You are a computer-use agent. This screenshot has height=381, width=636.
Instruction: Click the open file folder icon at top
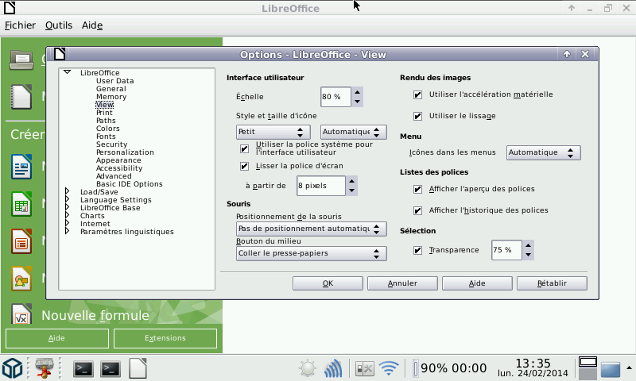[21, 59]
